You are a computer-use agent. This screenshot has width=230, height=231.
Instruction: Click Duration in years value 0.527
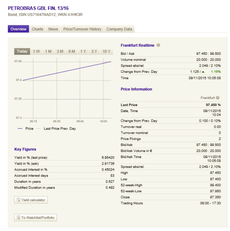click(110, 182)
